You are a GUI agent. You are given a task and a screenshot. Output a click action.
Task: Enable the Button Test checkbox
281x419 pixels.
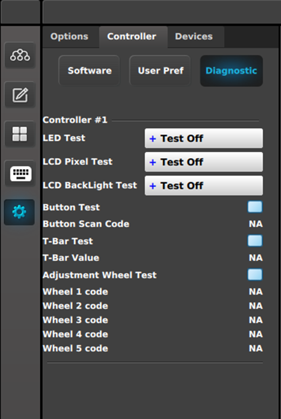[255, 207]
